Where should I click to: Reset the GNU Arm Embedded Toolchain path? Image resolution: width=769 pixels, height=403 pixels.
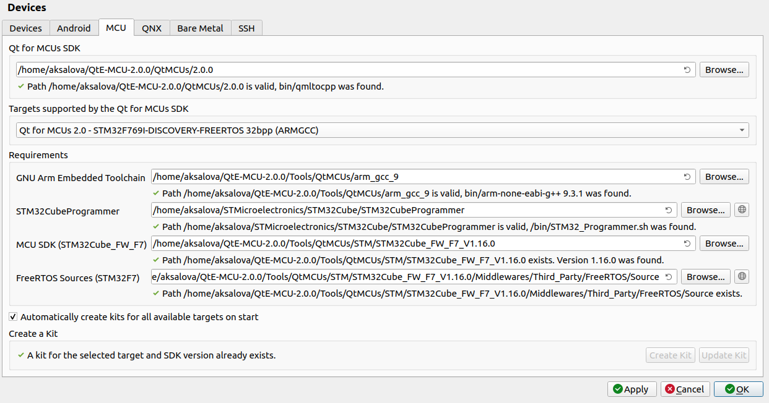pyautogui.click(x=687, y=177)
